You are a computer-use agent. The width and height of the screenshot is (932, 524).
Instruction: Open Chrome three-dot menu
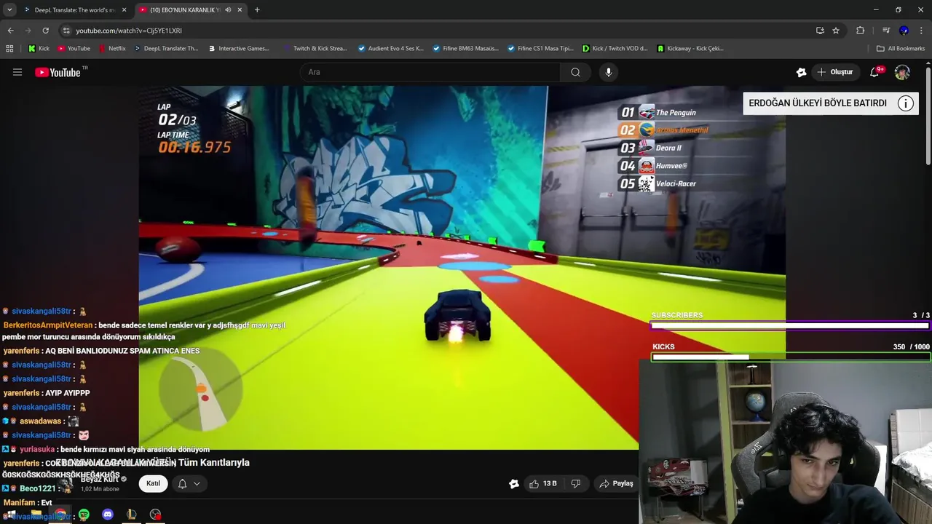922,31
